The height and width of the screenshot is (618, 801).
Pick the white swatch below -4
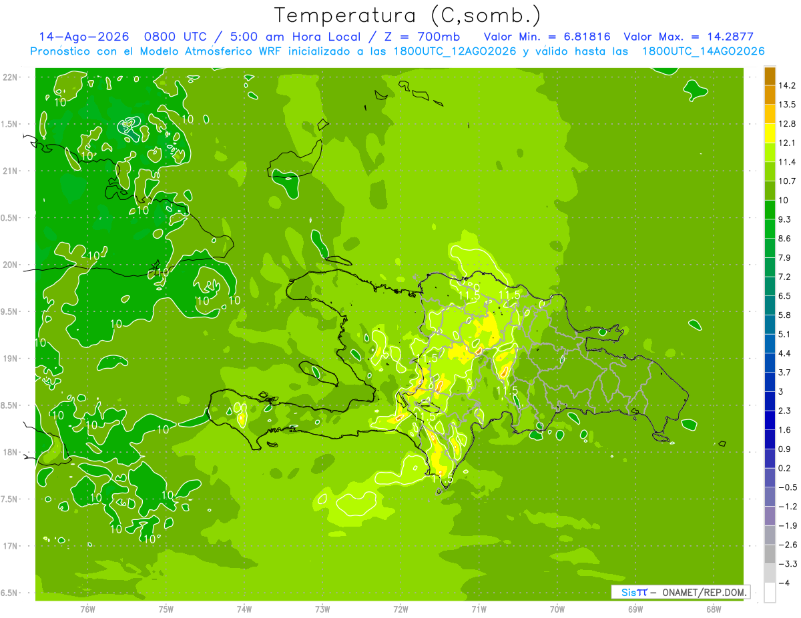(x=770, y=593)
